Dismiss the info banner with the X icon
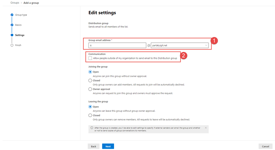Viewport: 275px width, 150px height. [206, 128]
